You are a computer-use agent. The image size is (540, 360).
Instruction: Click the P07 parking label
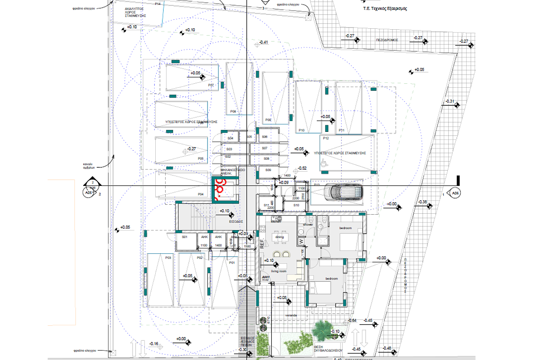pos(211,85)
